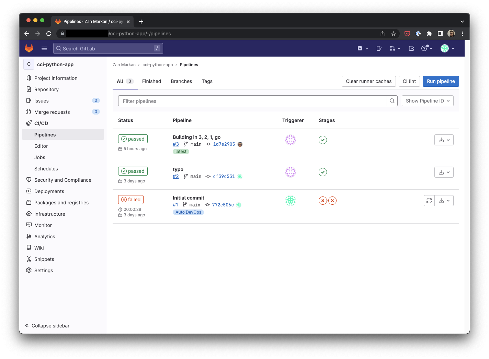Switch to the Branches tab
Screen dimensions: 489x359
(x=181, y=81)
